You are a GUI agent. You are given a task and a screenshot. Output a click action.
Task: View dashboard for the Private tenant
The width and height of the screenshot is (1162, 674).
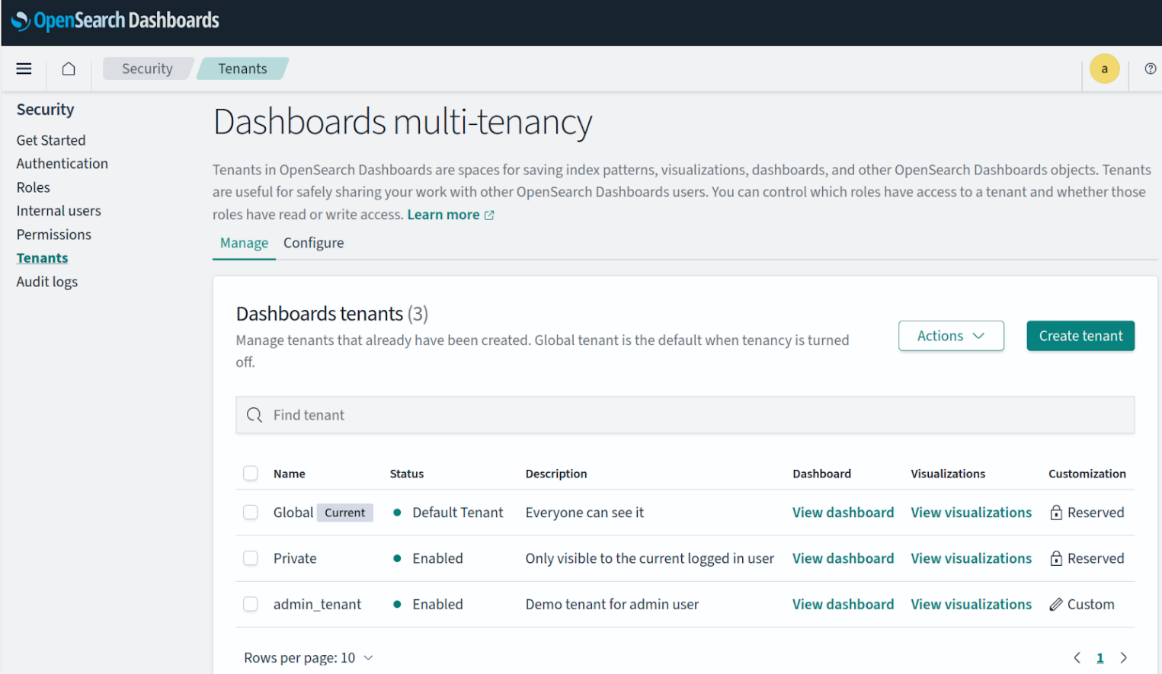(843, 558)
